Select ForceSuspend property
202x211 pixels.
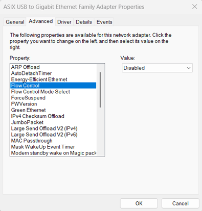(53, 98)
